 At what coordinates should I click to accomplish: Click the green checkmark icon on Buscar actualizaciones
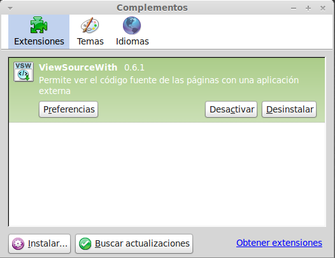pos(85,243)
